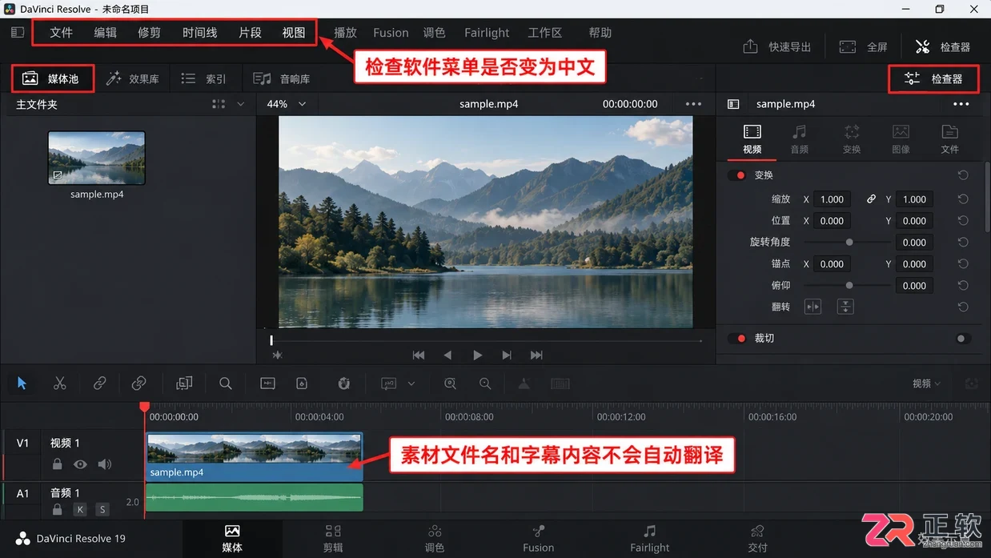Adjust the 俯仰 slider handle
This screenshot has width=991, height=558.
(849, 286)
